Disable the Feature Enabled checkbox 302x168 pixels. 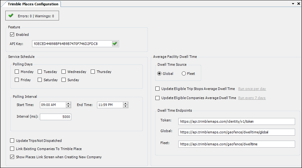tap(12, 35)
